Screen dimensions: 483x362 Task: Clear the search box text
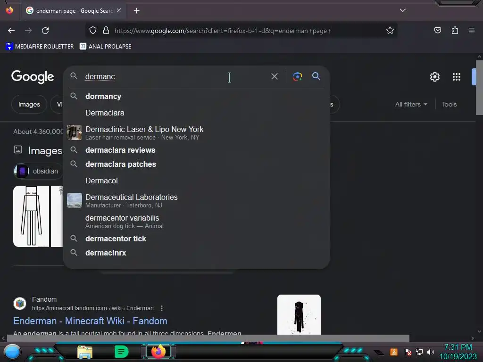coord(275,76)
